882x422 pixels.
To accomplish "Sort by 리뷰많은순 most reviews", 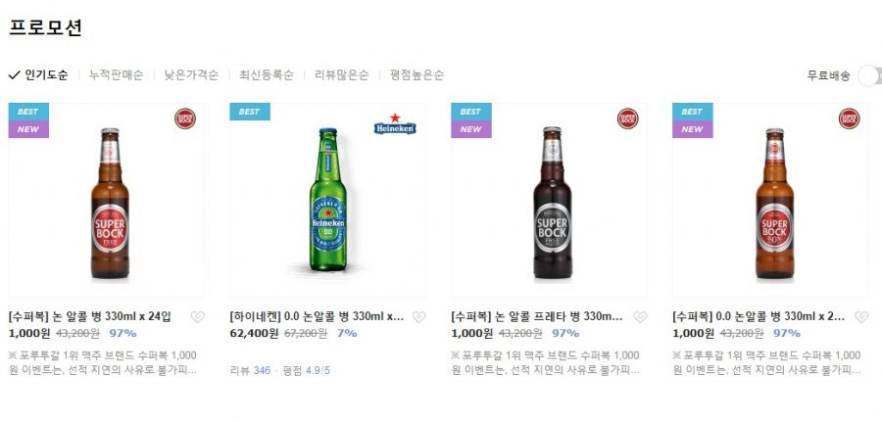I will [341, 74].
